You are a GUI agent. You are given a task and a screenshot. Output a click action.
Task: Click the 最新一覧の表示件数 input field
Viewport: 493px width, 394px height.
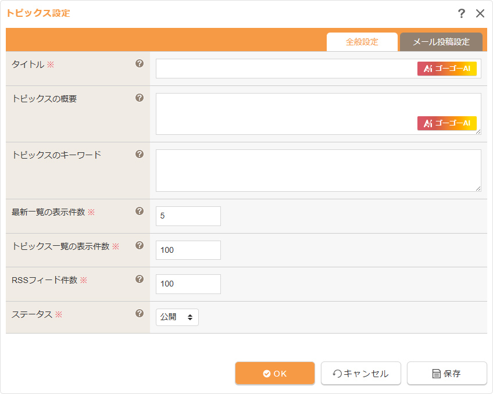(x=188, y=216)
